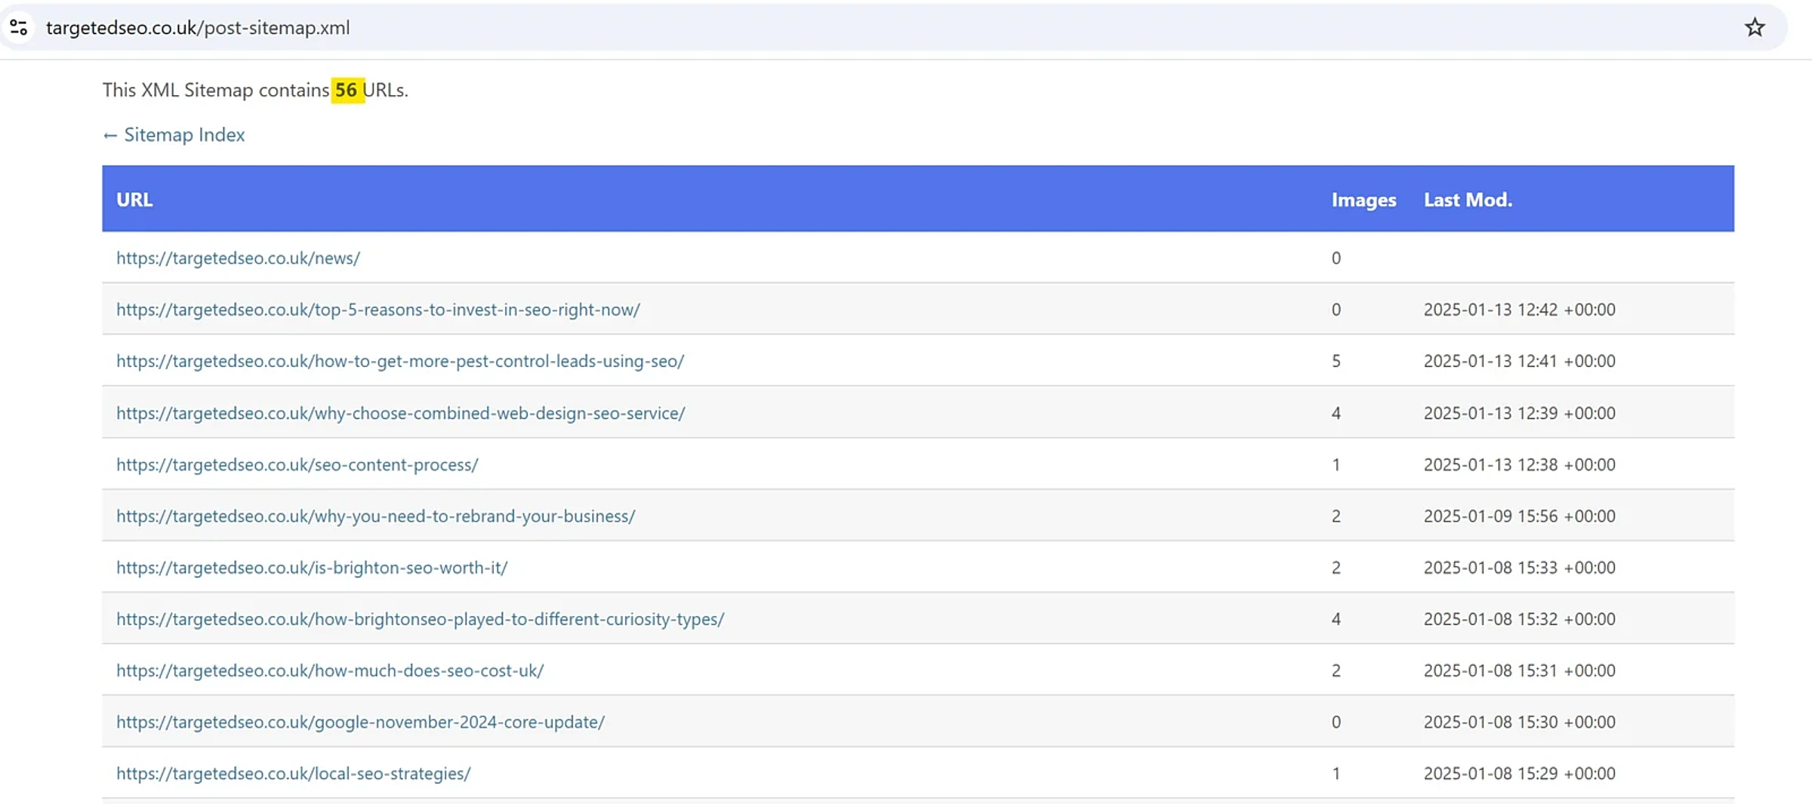Viewport: 1812px width, 804px height.
Task: Click image count 4 in curiosity-types row
Action: (1336, 619)
